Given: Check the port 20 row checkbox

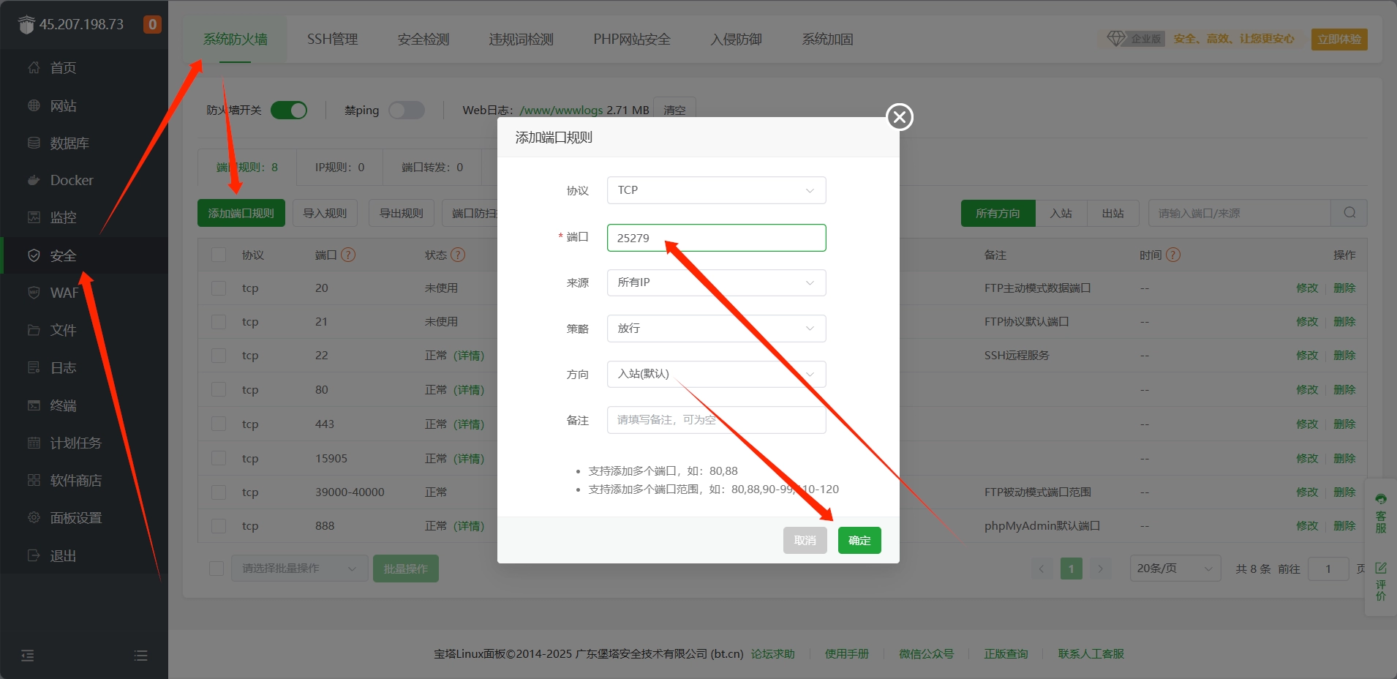Looking at the screenshot, I should tap(219, 288).
